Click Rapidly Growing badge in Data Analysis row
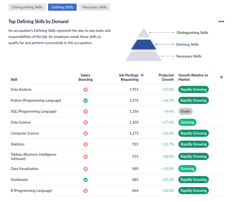The image size is (237, 201). pos(194,89)
